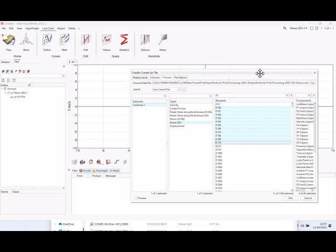The height and width of the screenshot is (252, 336).
Task: Select request E210 in Requests list
Action: pyautogui.click(x=218, y=146)
